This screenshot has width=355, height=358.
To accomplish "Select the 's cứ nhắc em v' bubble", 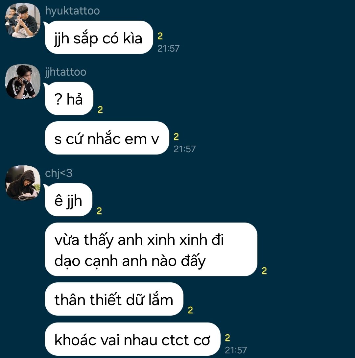I will point(107,138).
